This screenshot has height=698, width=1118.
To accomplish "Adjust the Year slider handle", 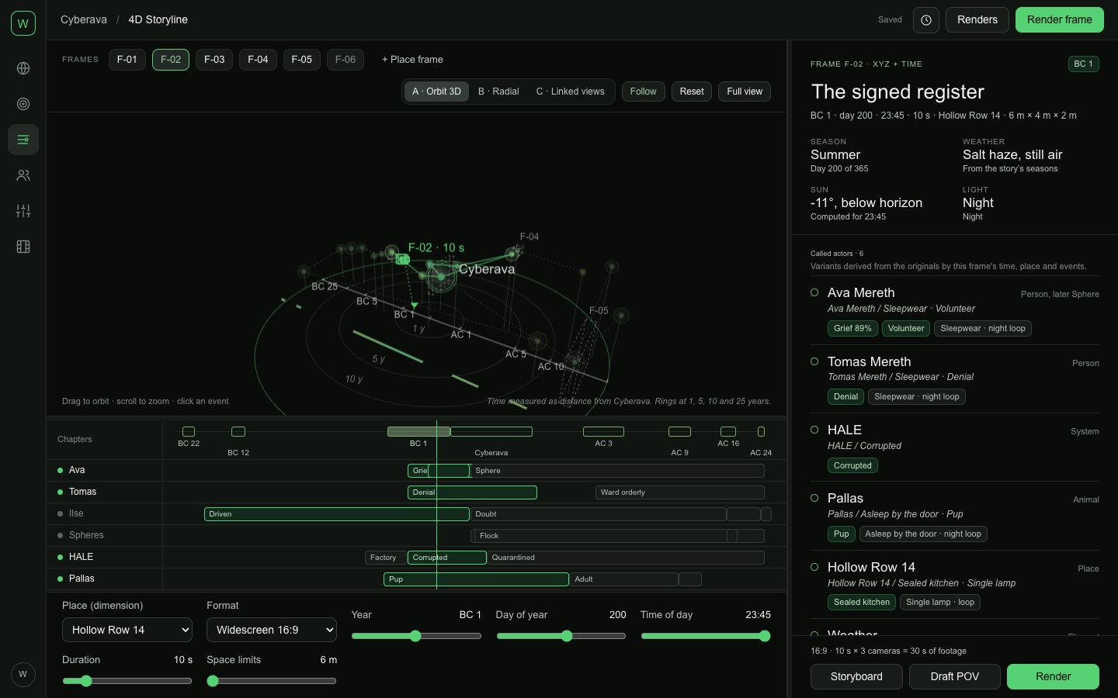I will tap(415, 636).
